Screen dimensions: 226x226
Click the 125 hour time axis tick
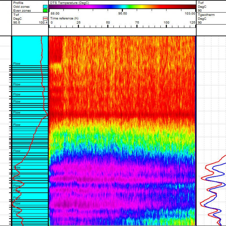tap(192, 23)
